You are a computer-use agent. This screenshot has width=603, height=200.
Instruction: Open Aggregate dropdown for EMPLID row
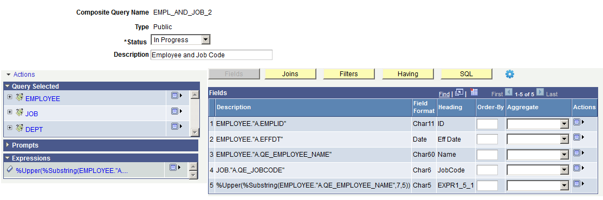click(x=564, y=124)
